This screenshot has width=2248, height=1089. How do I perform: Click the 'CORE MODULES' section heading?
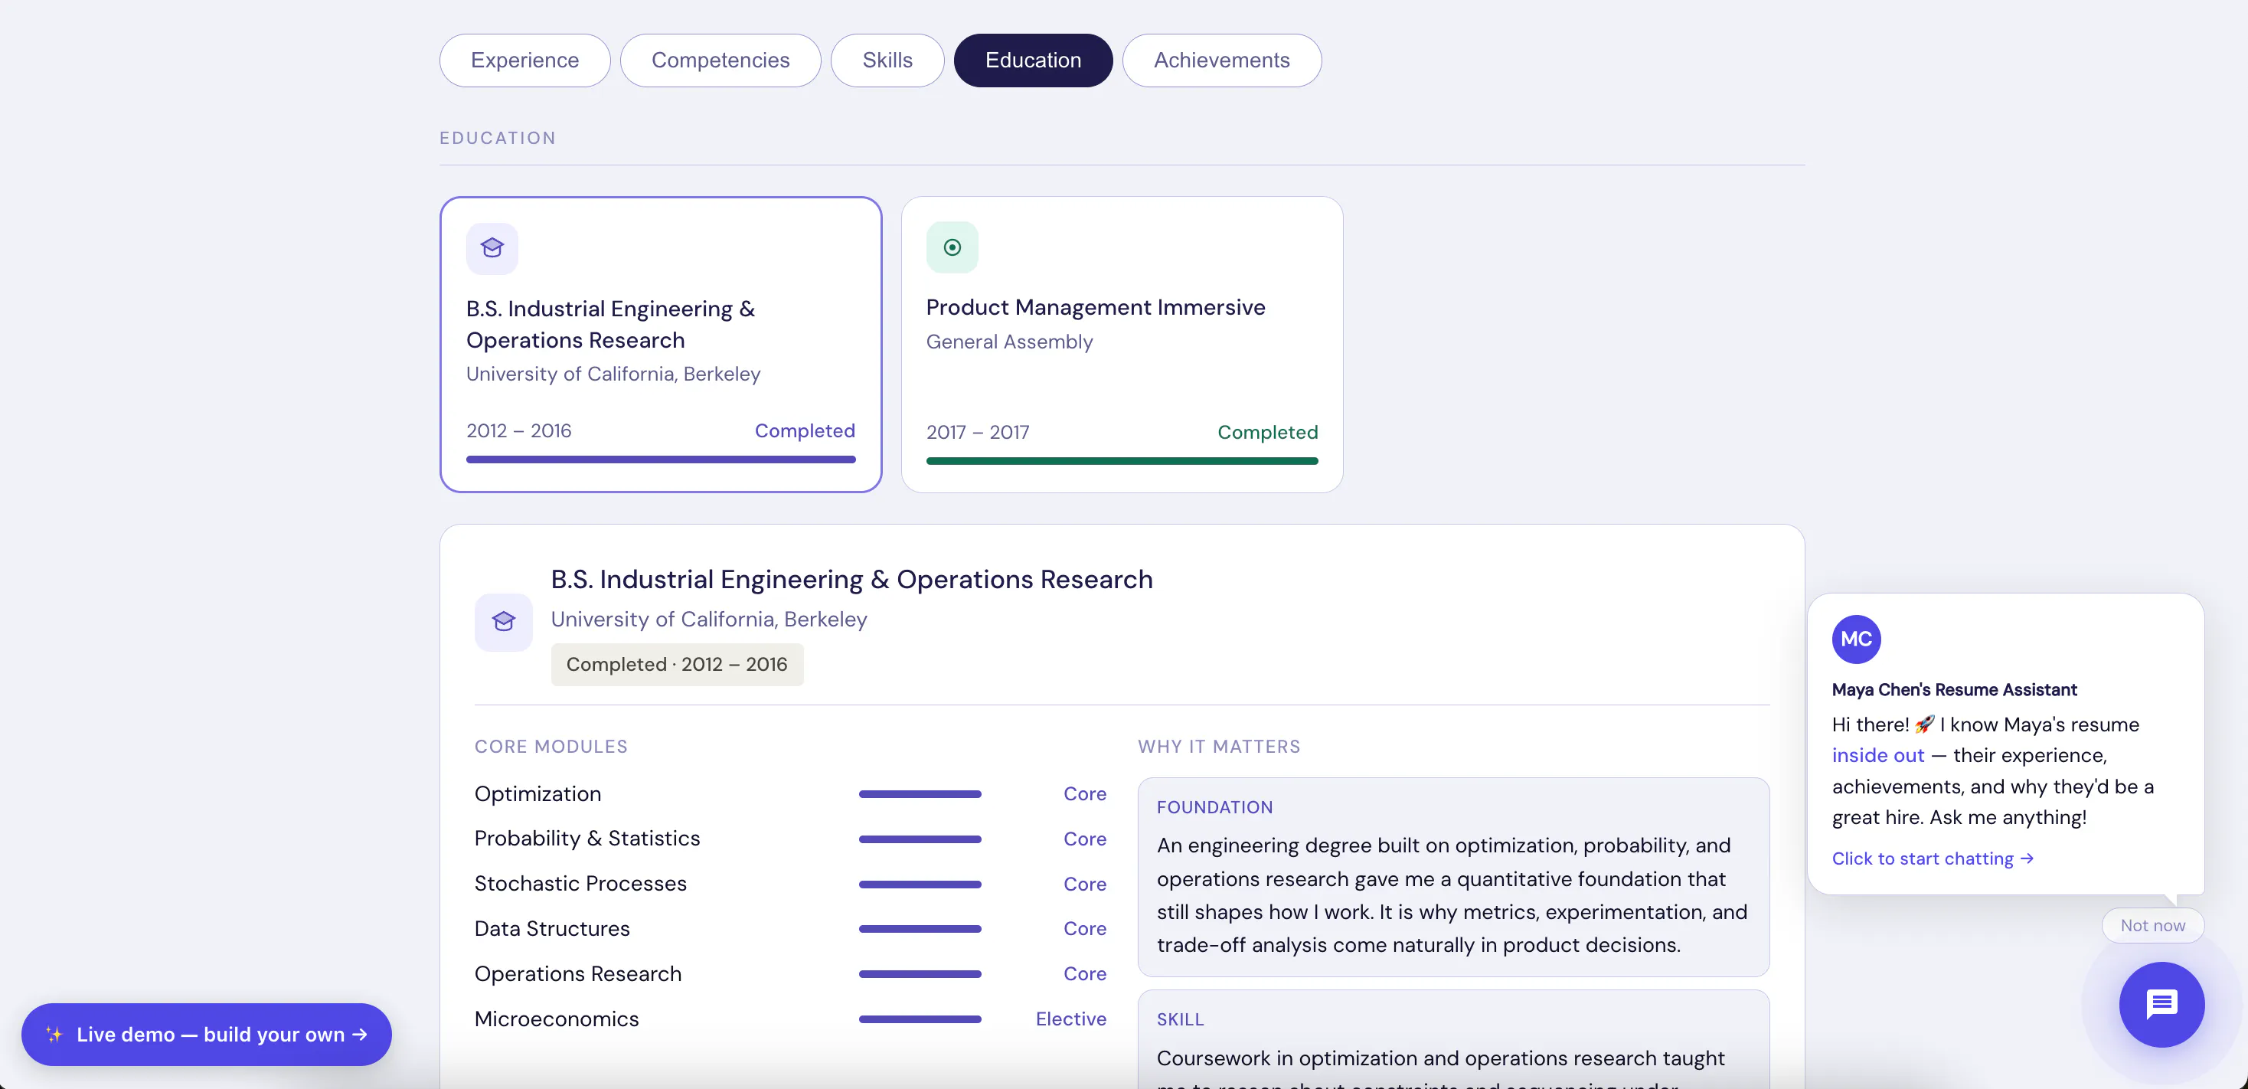point(551,747)
